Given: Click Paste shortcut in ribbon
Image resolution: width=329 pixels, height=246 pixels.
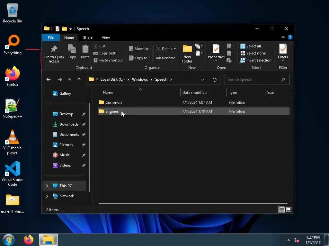Looking at the screenshot, I should click(108, 60).
